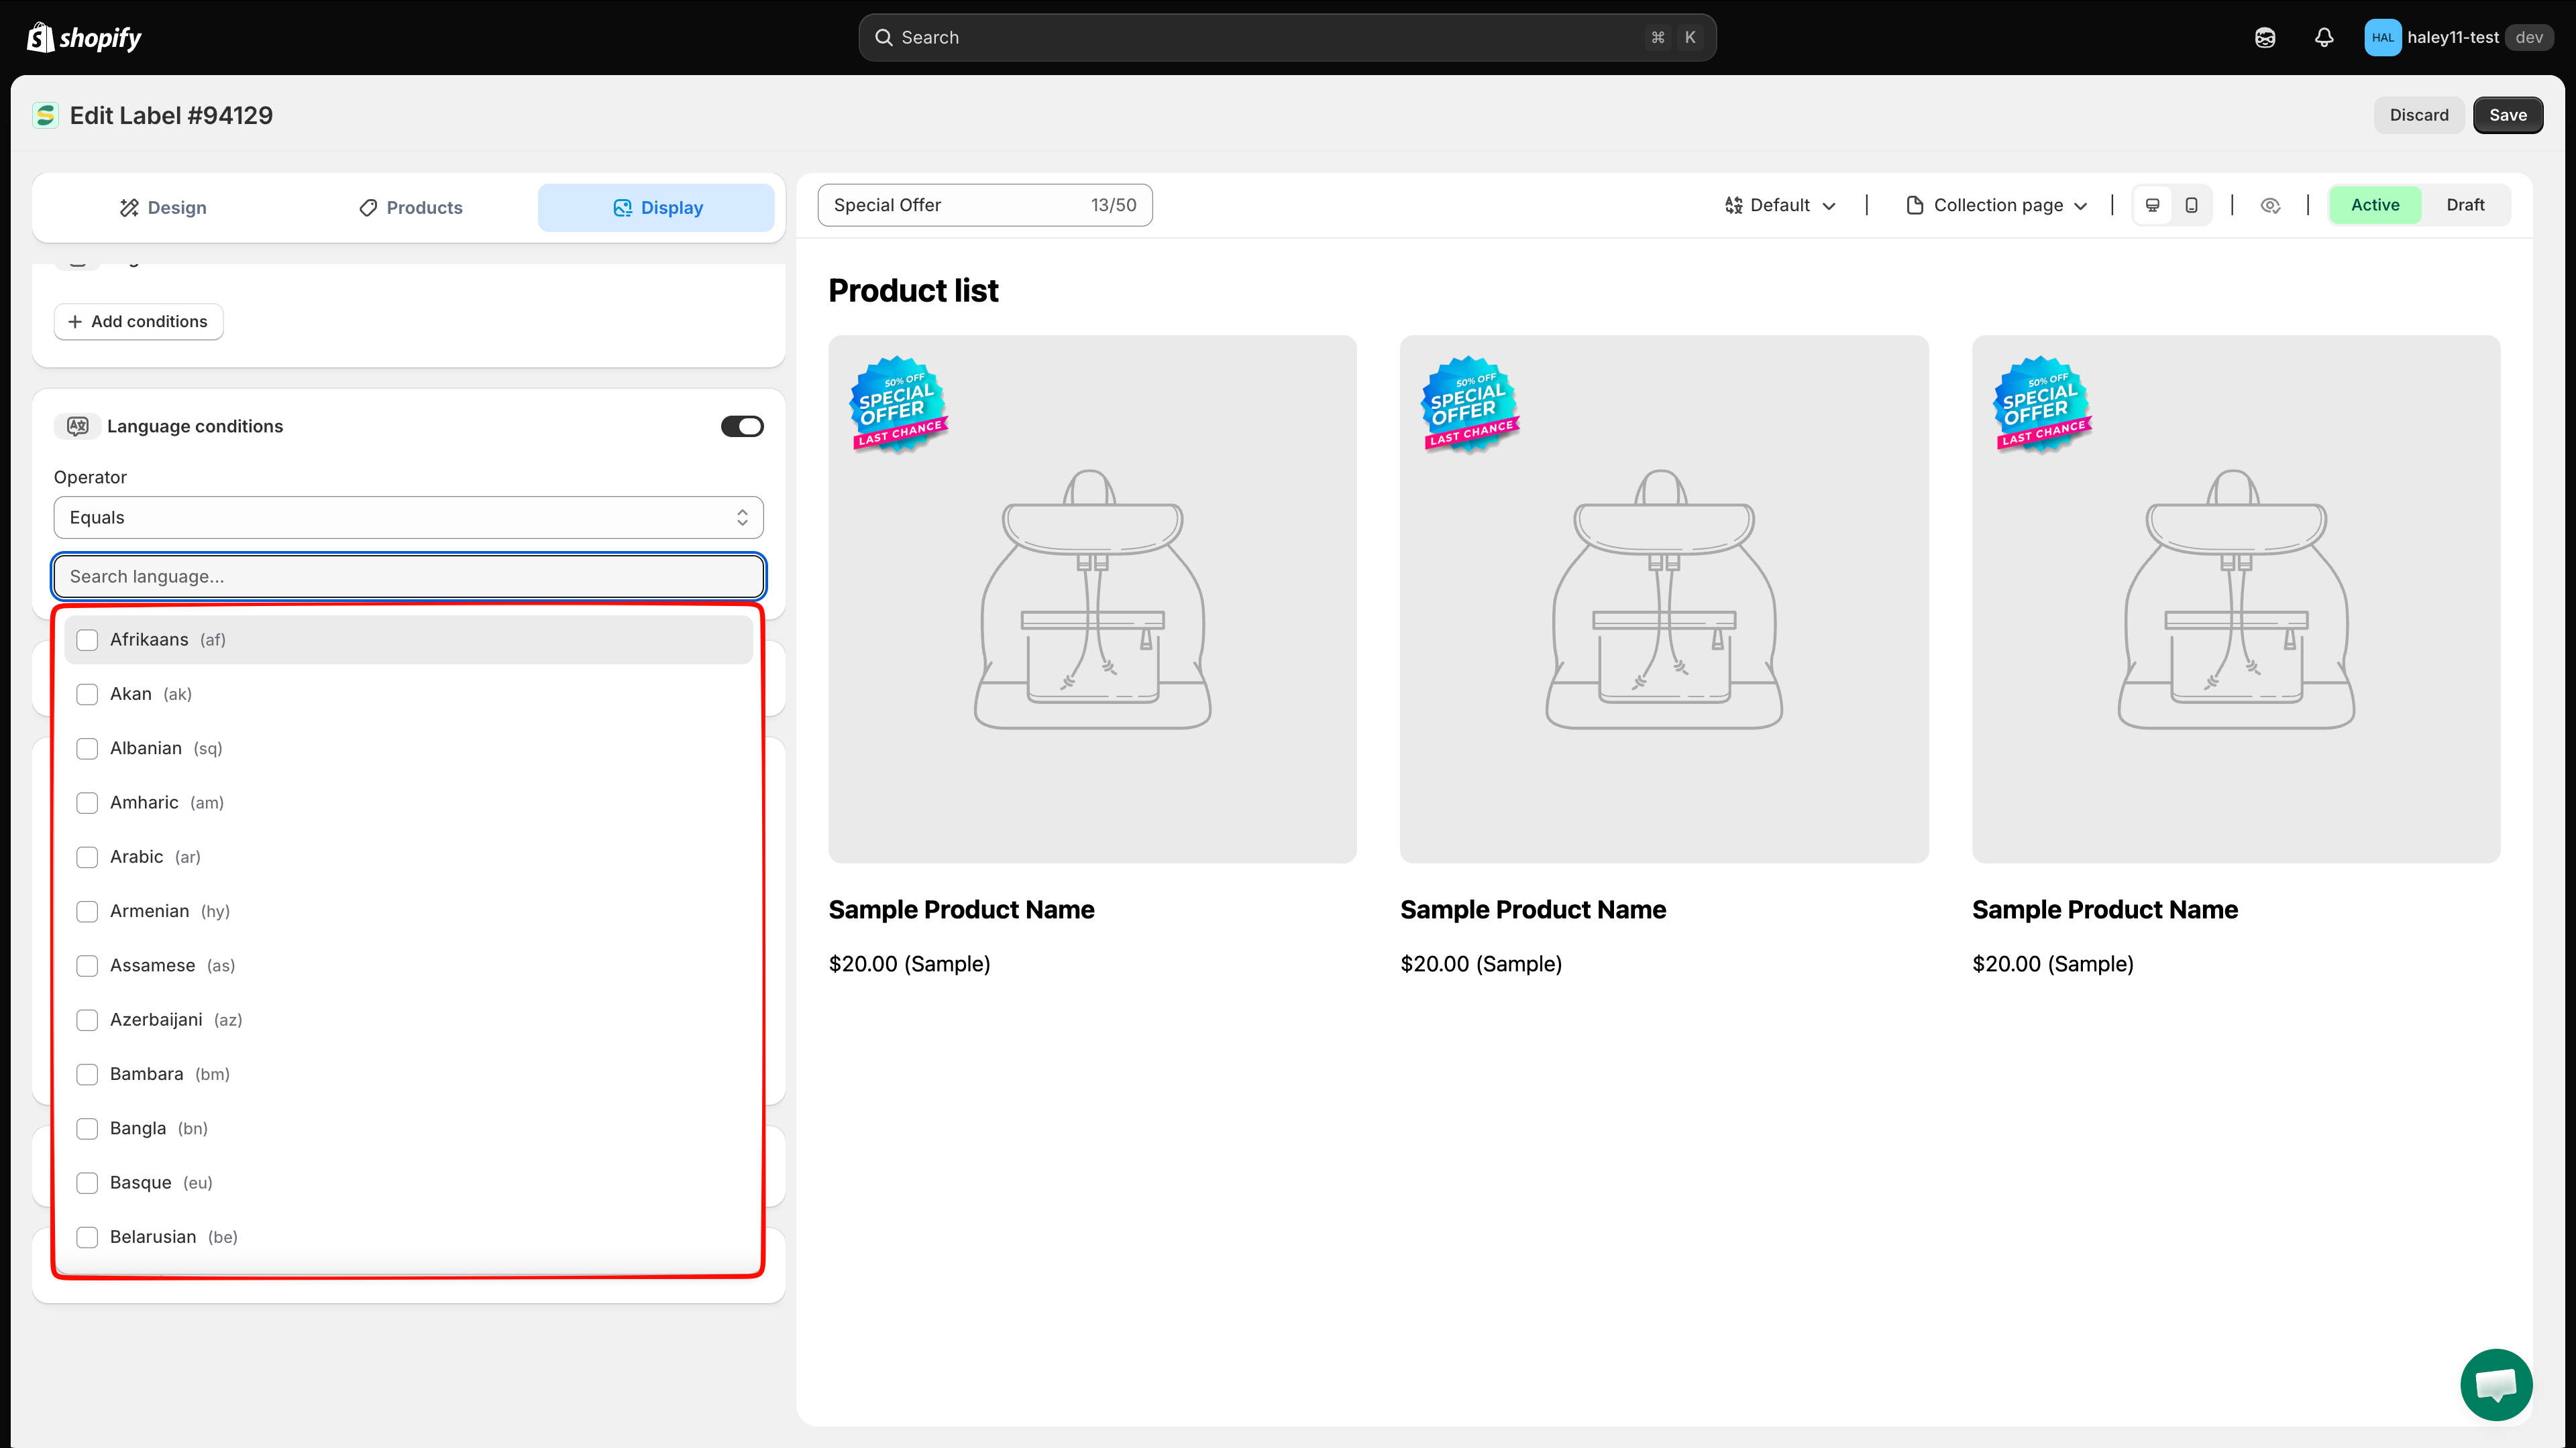Select Belarusian (be) language row
The image size is (2576, 1448).
coord(408,1237)
